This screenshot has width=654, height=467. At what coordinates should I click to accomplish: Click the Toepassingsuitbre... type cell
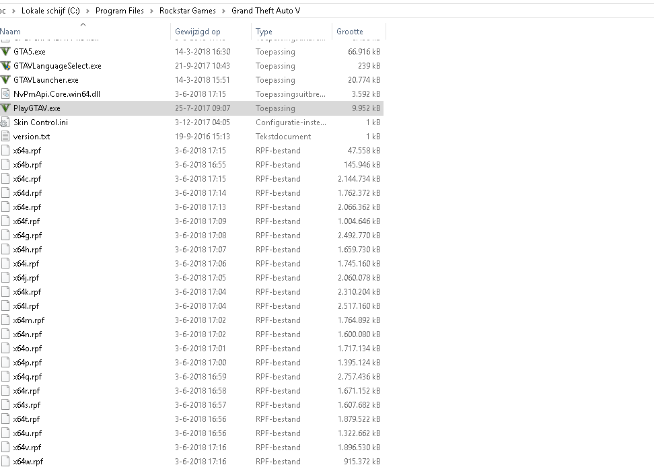291,94
